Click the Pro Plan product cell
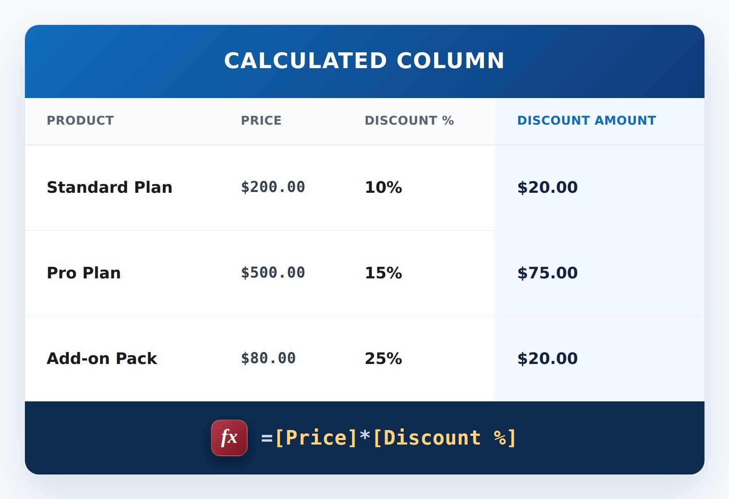The width and height of the screenshot is (729, 499). pos(84,273)
